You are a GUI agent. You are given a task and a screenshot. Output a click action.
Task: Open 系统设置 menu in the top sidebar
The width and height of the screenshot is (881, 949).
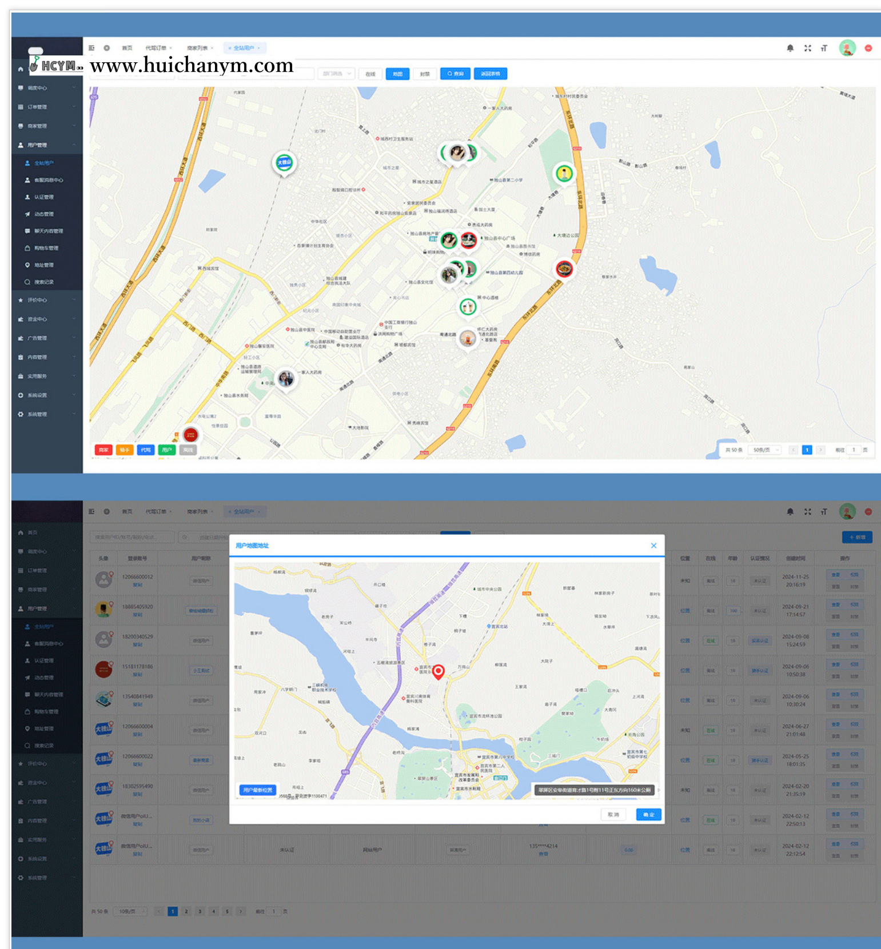point(47,395)
